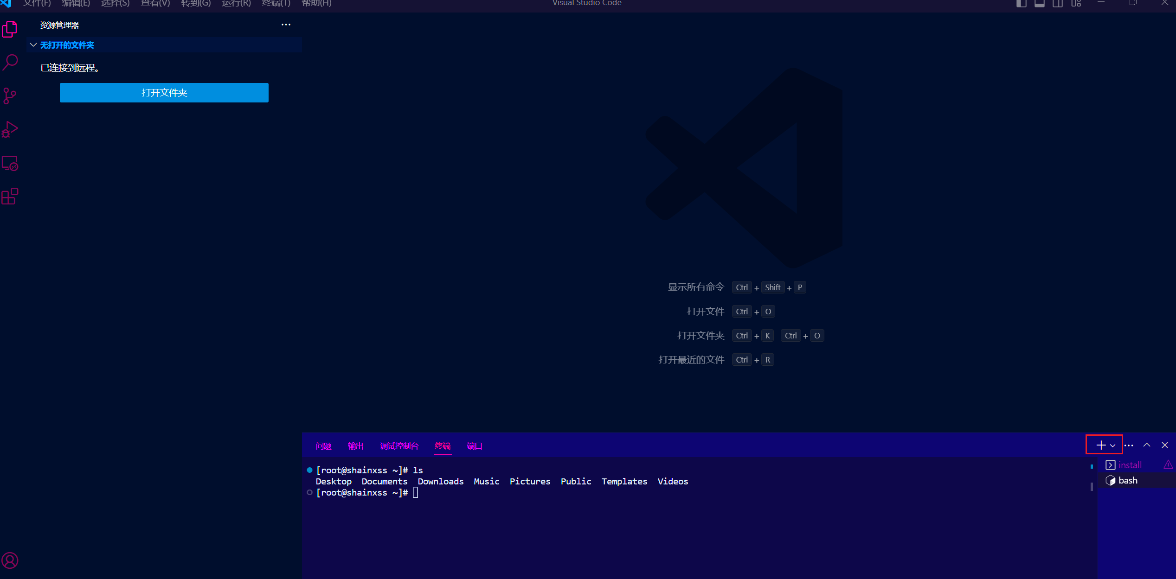Select the install terminal in the list
This screenshot has height=579, width=1176.
(x=1137, y=465)
